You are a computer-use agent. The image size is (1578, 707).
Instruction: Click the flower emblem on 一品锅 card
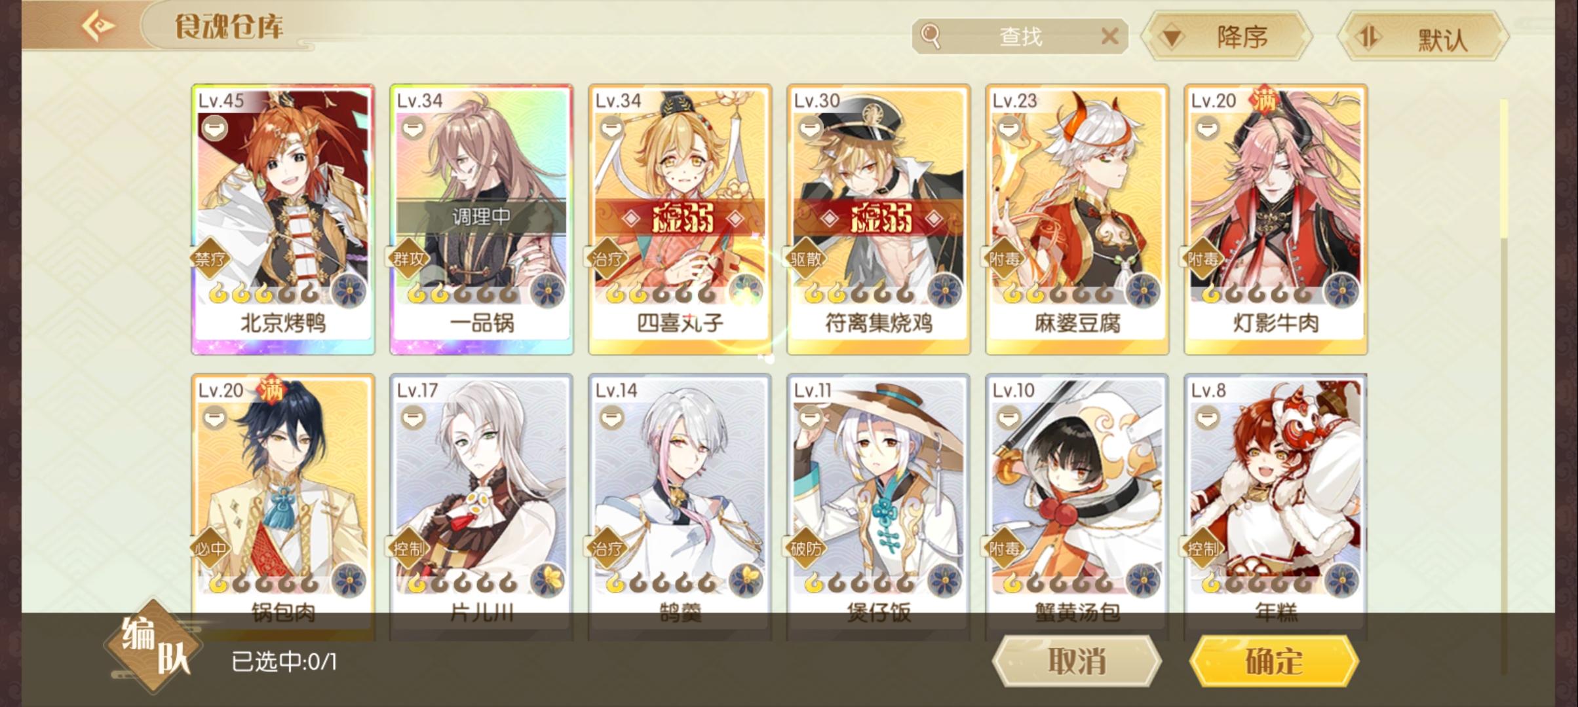pyautogui.click(x=547, y=291)
